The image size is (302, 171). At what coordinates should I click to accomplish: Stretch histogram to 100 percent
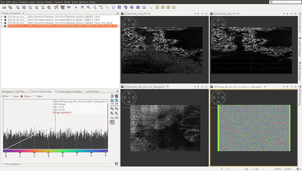(116, 104)
